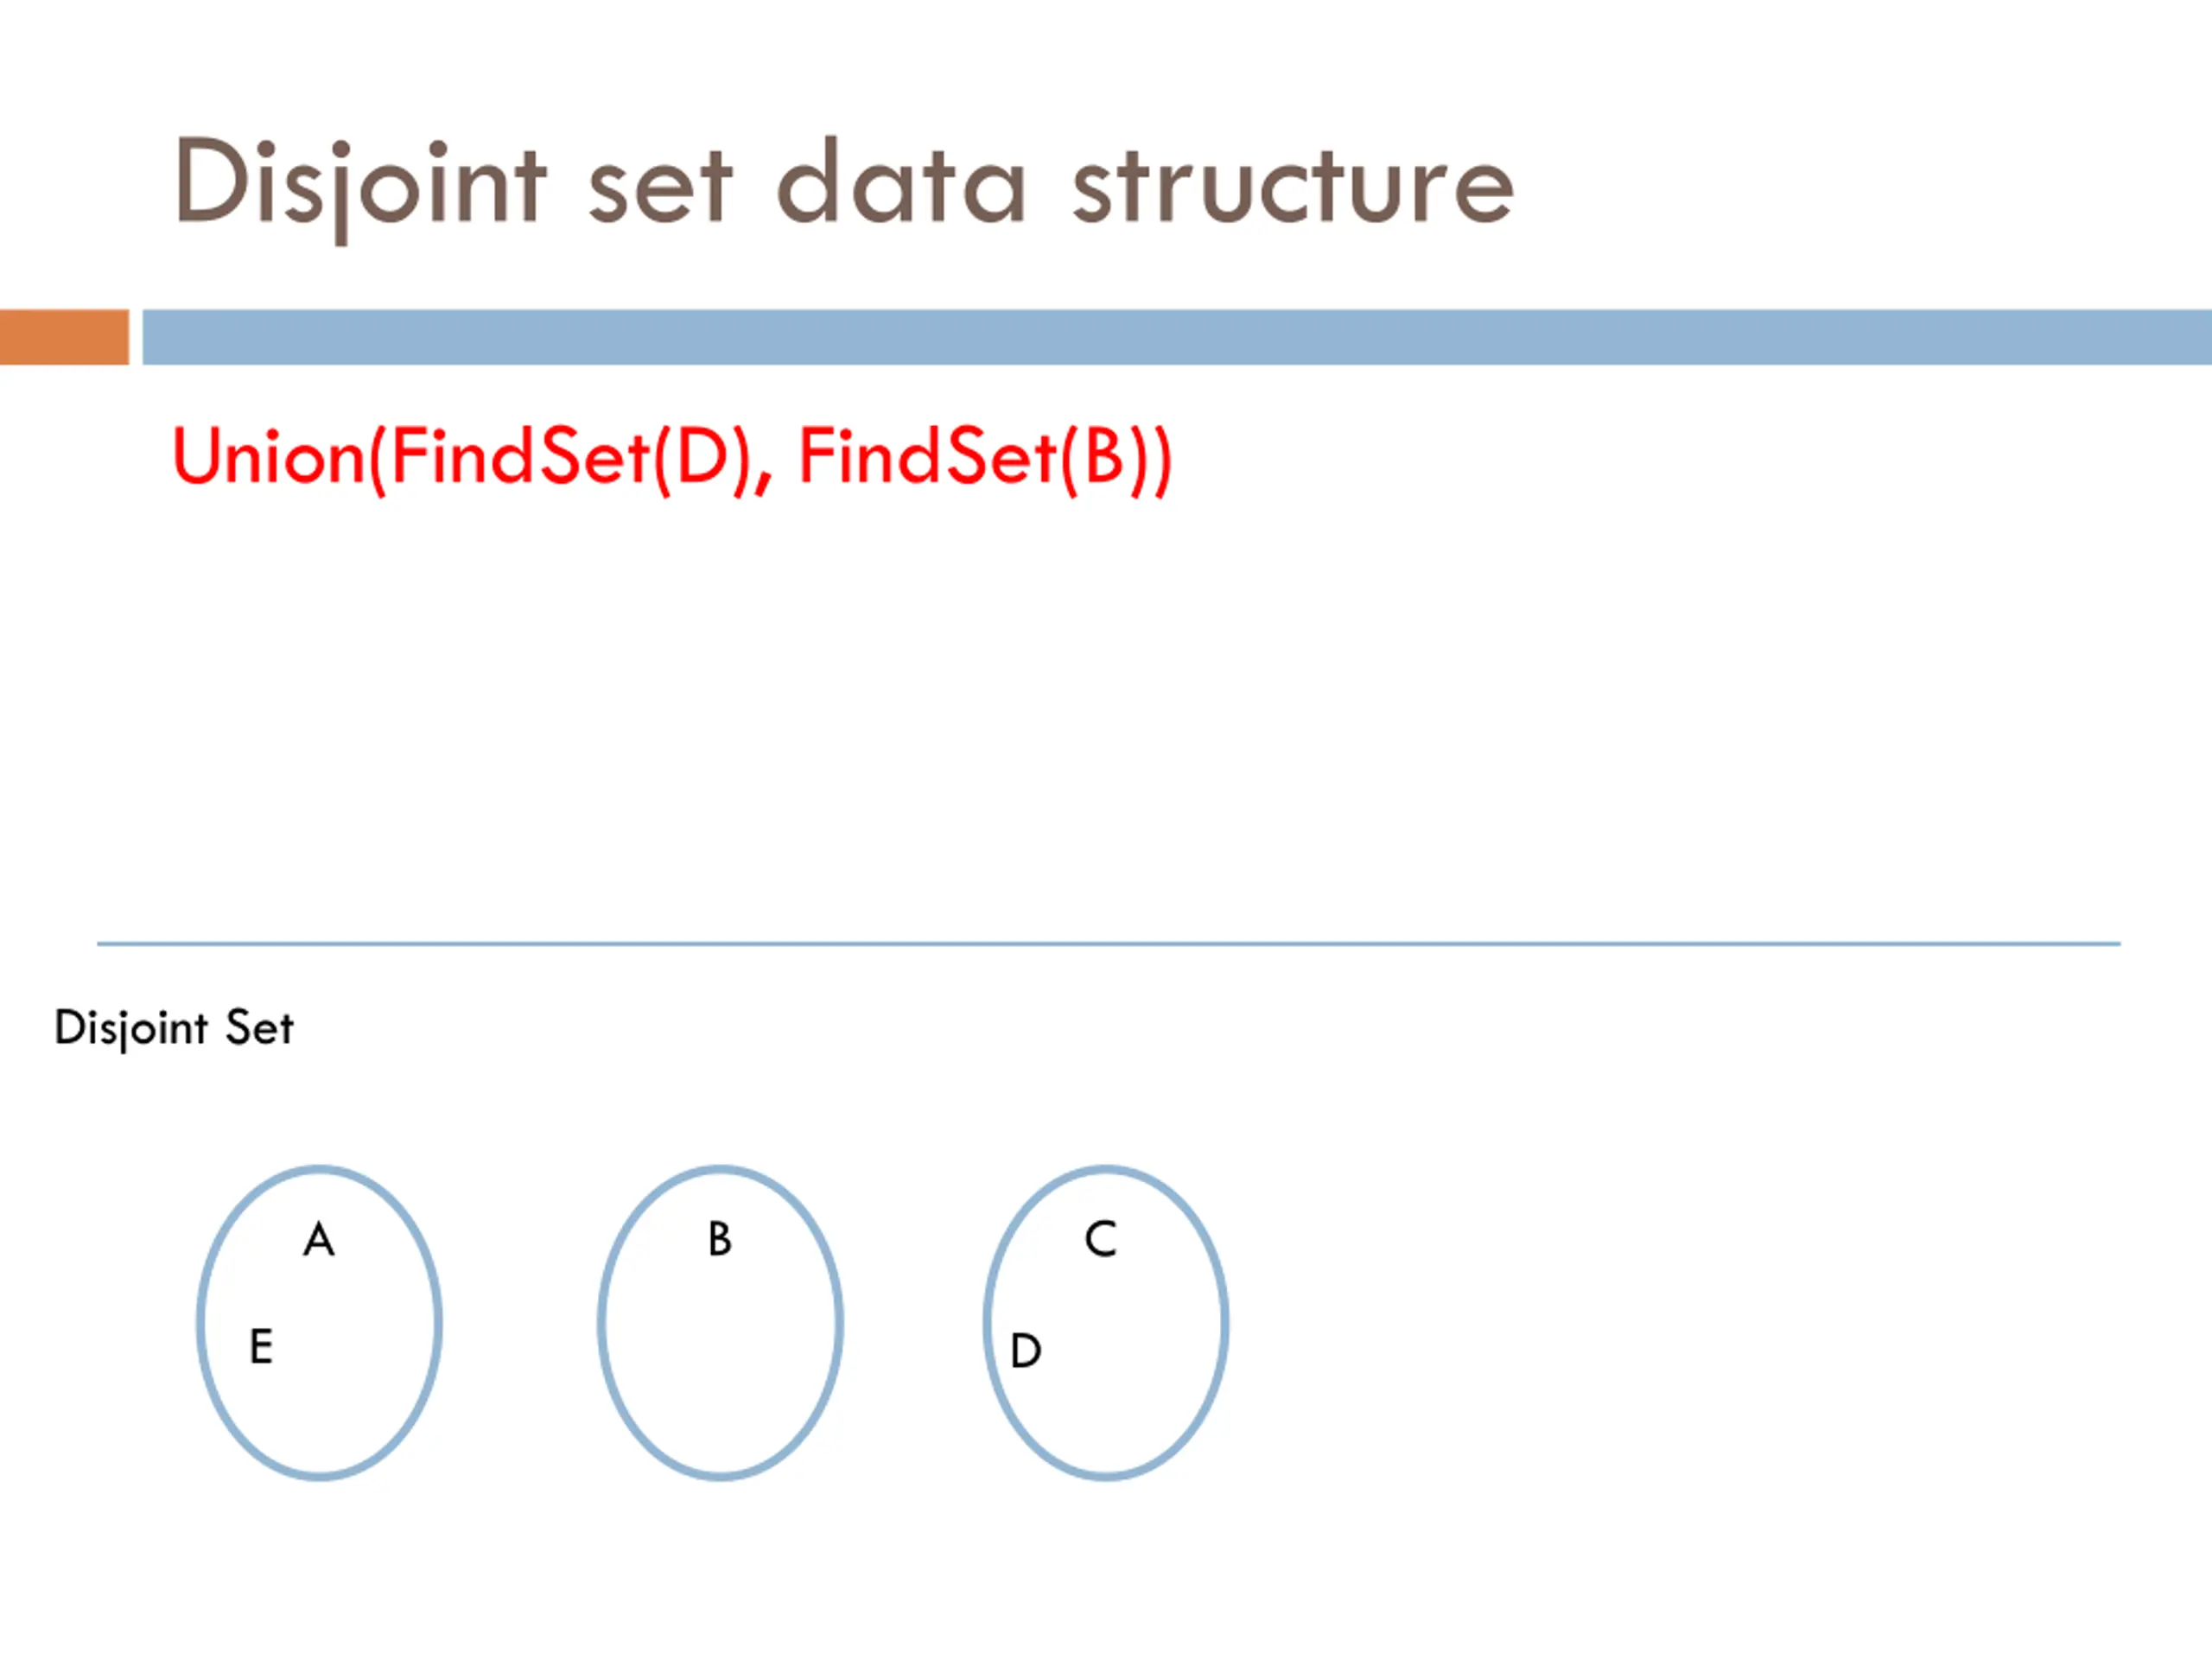Click the 'Disjoint Set' label
Image resolution: width=2212 pixels, height=1659 pixels.
pyautogui.click(x=174, y=1028)
